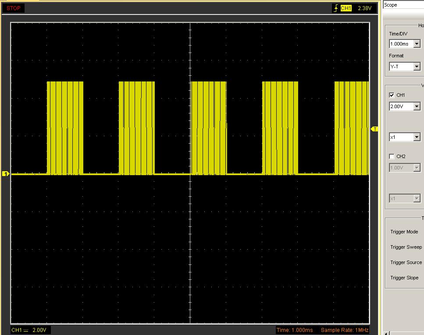Select the Scope panel title
The height and width of the screenshot is (335, 424).
391,5
